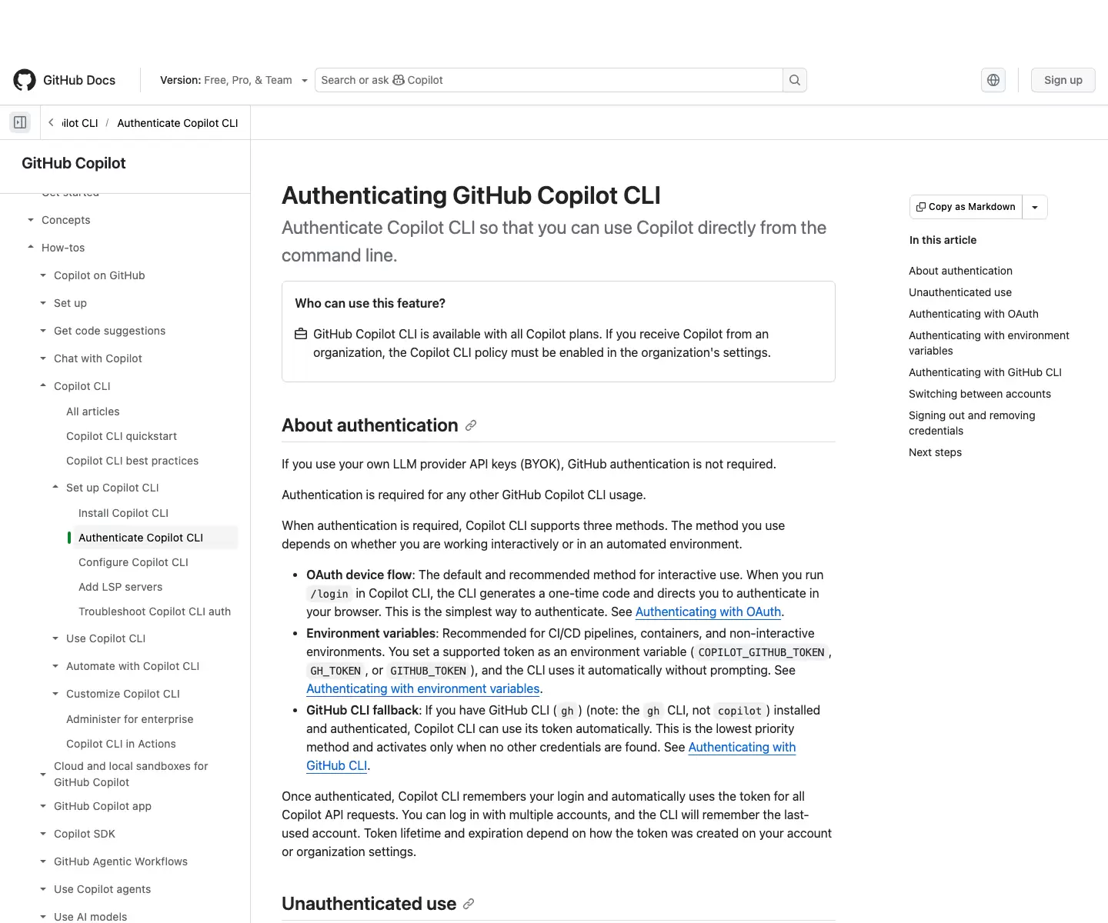This screenshot has width=1108, height=923.
Task: Open Troubleshoot Copilot CLI auth page
Action: tap(155, 611)
